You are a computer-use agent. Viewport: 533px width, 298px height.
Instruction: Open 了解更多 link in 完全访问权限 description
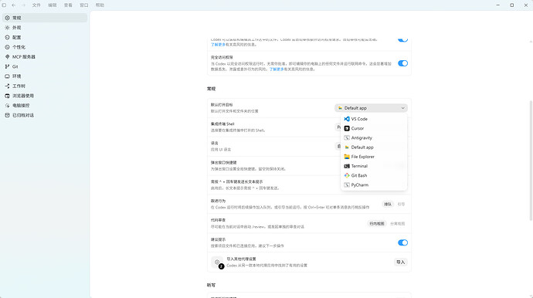click(x=277, y=69)
